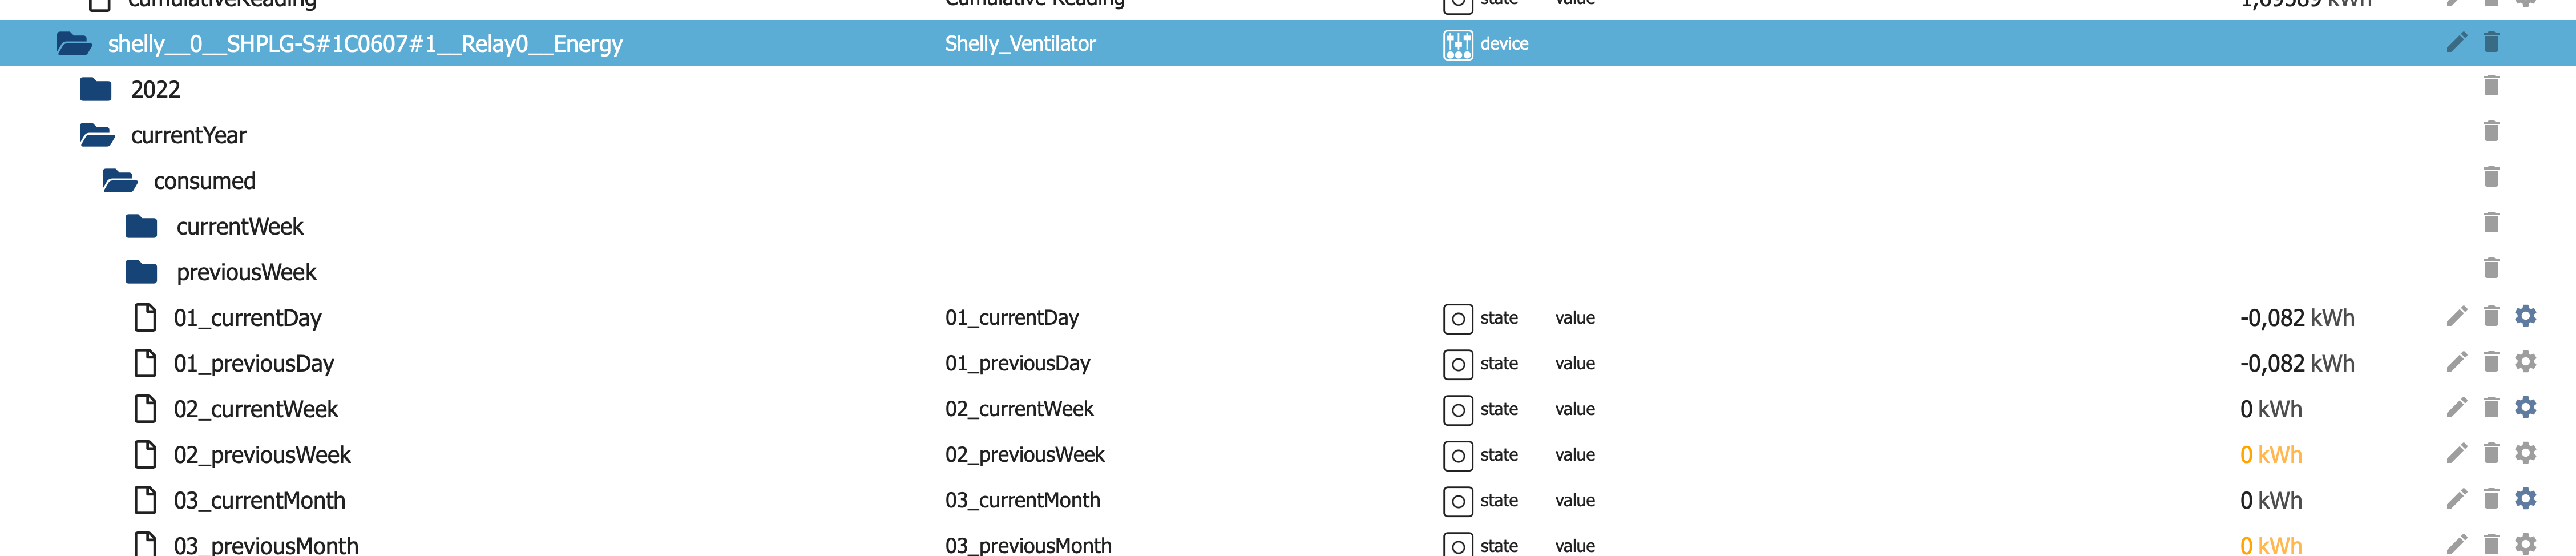The width and height of the screenshot is (2576, 556).
Task: Open gear settings for 02_previousWeek
Action: pos(2525,454)
